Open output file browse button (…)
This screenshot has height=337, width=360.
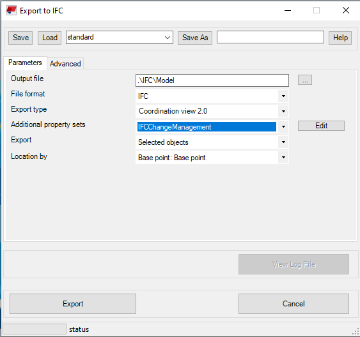(305, 80)
